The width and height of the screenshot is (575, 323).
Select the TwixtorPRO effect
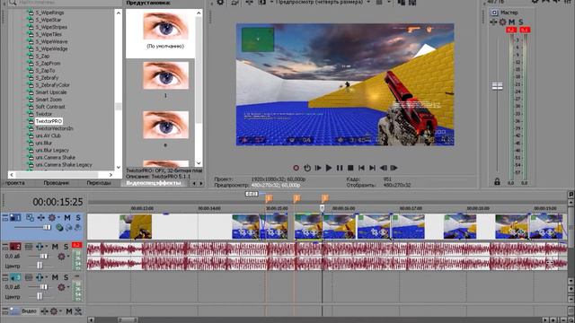click(x=49, y=121)
